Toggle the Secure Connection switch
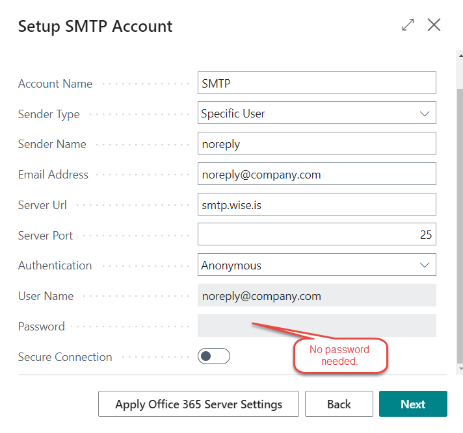Image resolution: width=463 pixels, height=433 pixels. tap(214, 356)
